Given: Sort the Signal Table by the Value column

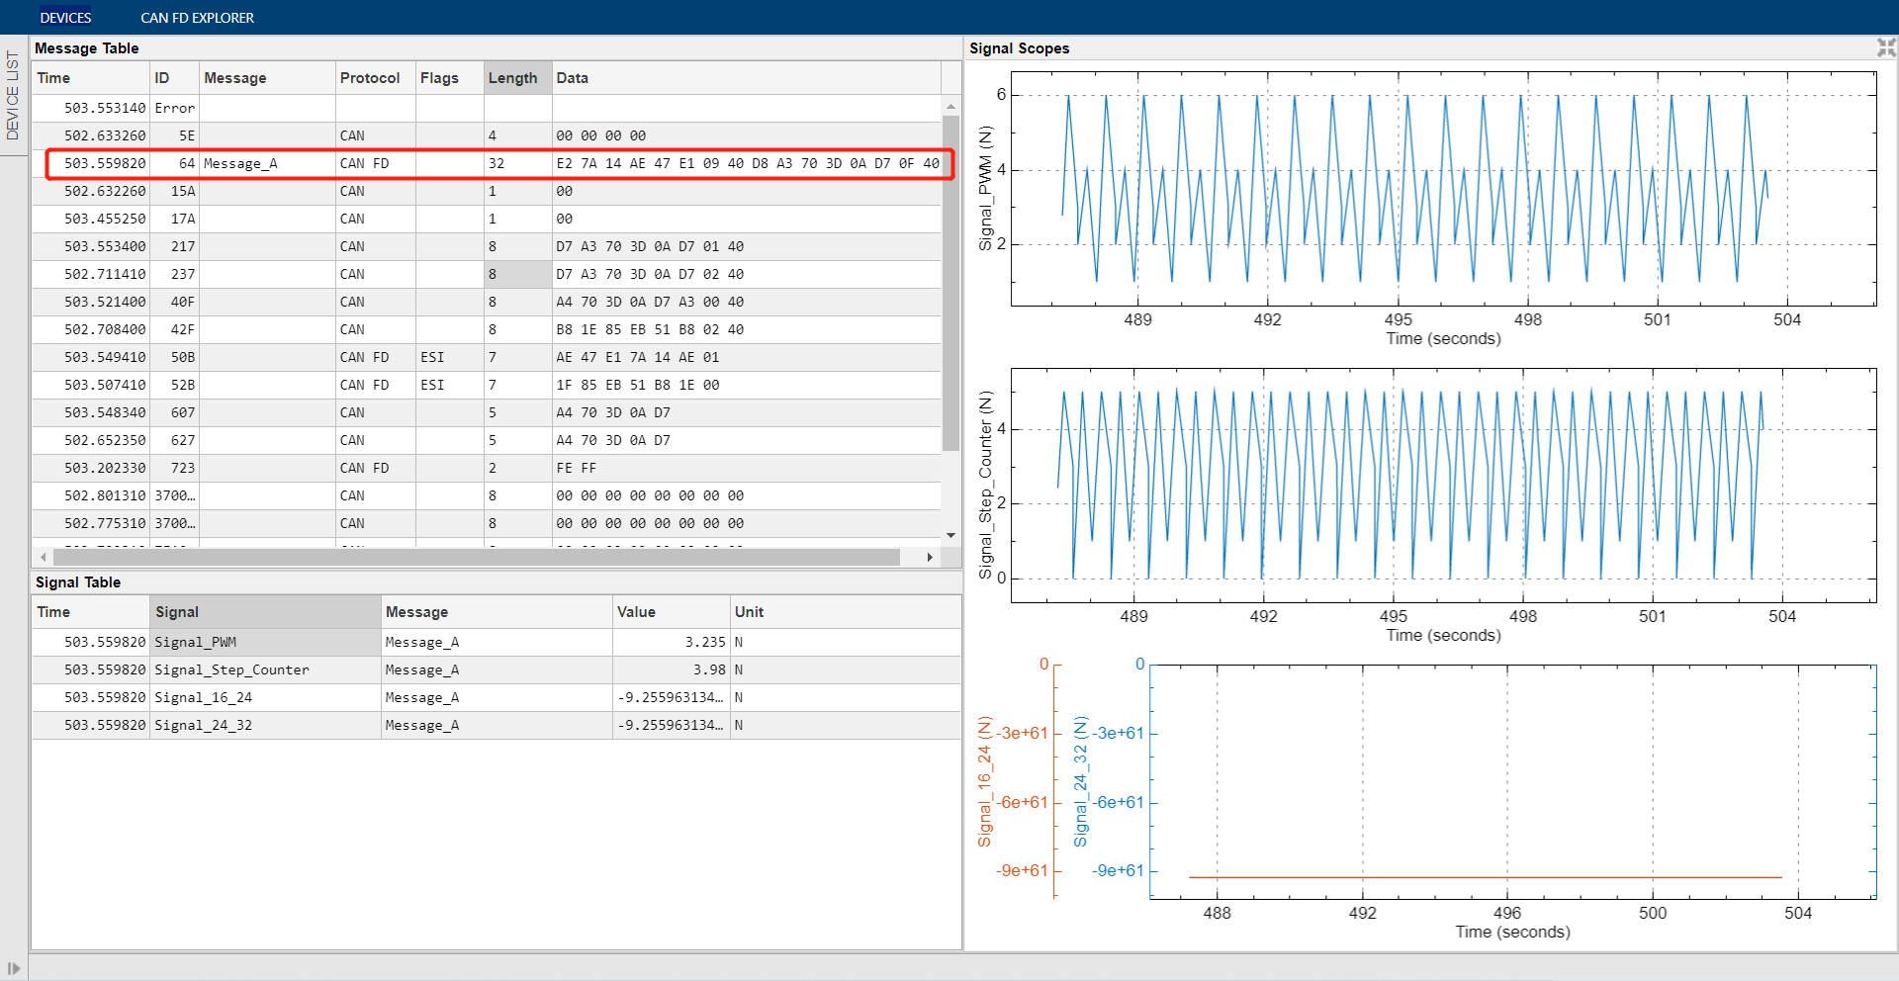Looking at the screenshot, I should tap(638, 611).
